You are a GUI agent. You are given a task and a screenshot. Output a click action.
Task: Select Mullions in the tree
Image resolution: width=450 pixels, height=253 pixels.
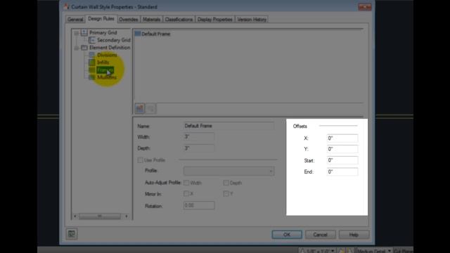pos(106,77)
